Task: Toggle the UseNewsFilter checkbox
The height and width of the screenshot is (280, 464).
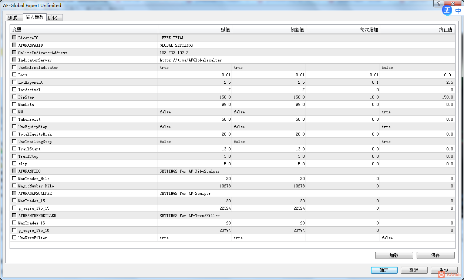Action: point(14,238)
